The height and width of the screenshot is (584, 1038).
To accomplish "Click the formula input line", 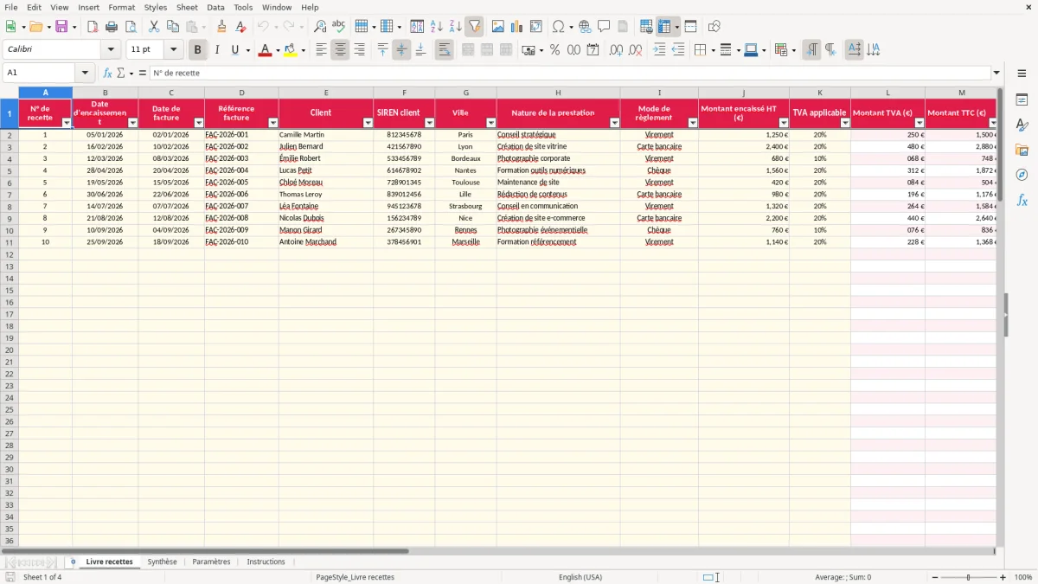I will (x=570, y=73).
